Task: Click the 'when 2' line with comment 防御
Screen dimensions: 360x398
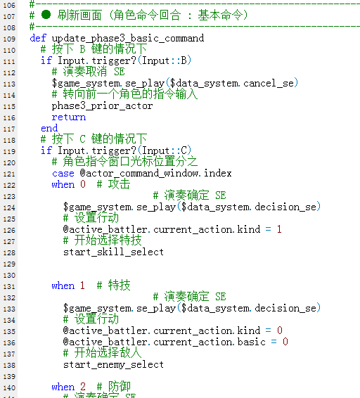Action: coord(91,387)
